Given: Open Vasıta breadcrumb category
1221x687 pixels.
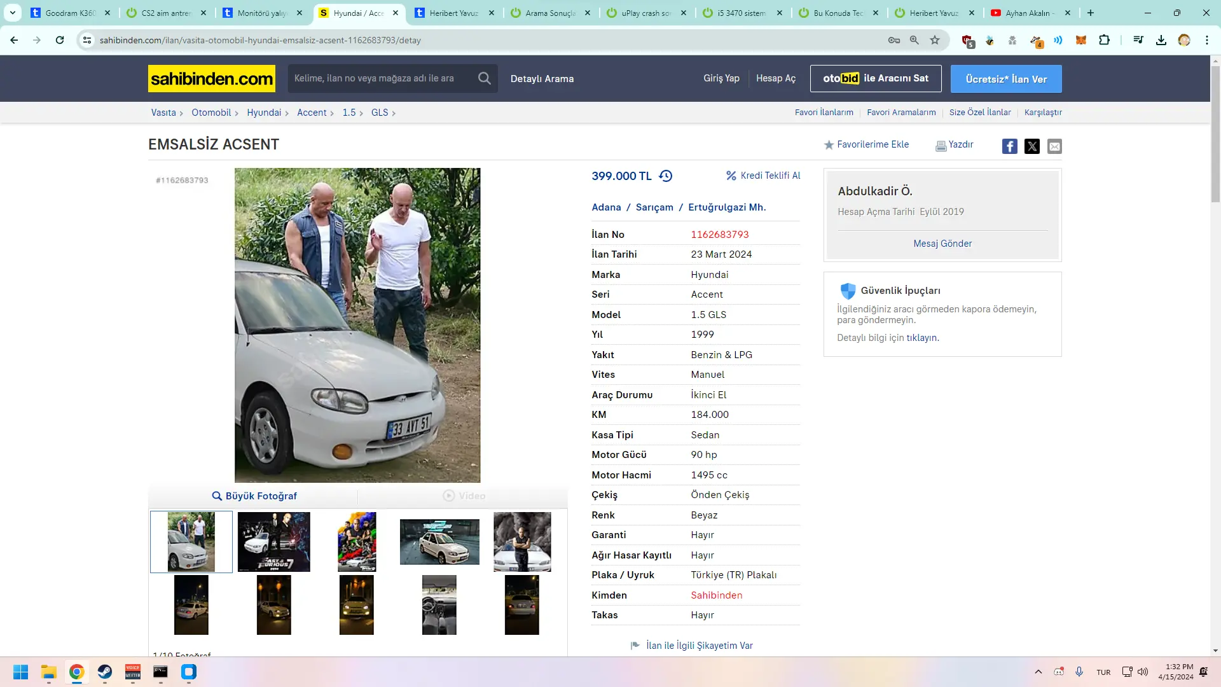Looking at the screenshot, I should click(163, 113).
